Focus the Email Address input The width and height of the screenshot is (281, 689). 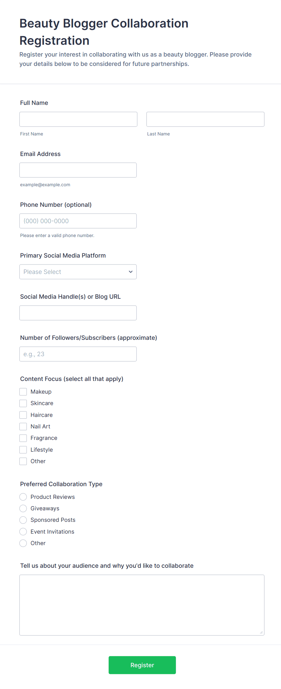point(78,170)
